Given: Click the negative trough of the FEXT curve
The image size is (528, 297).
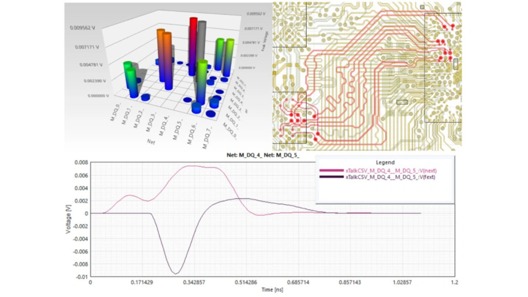Looking at the screenshot, I should pyautogui.click(x=176, y=273).
